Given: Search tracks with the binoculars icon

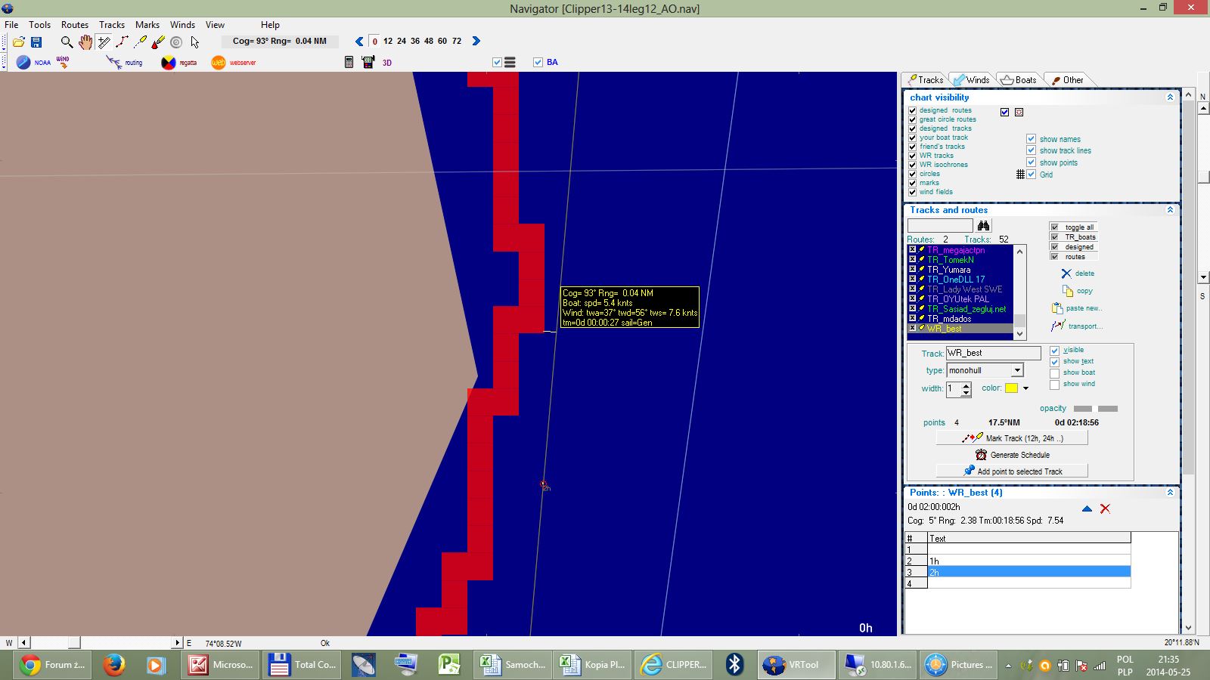Looking at the screenshot, I should (983, 225).
